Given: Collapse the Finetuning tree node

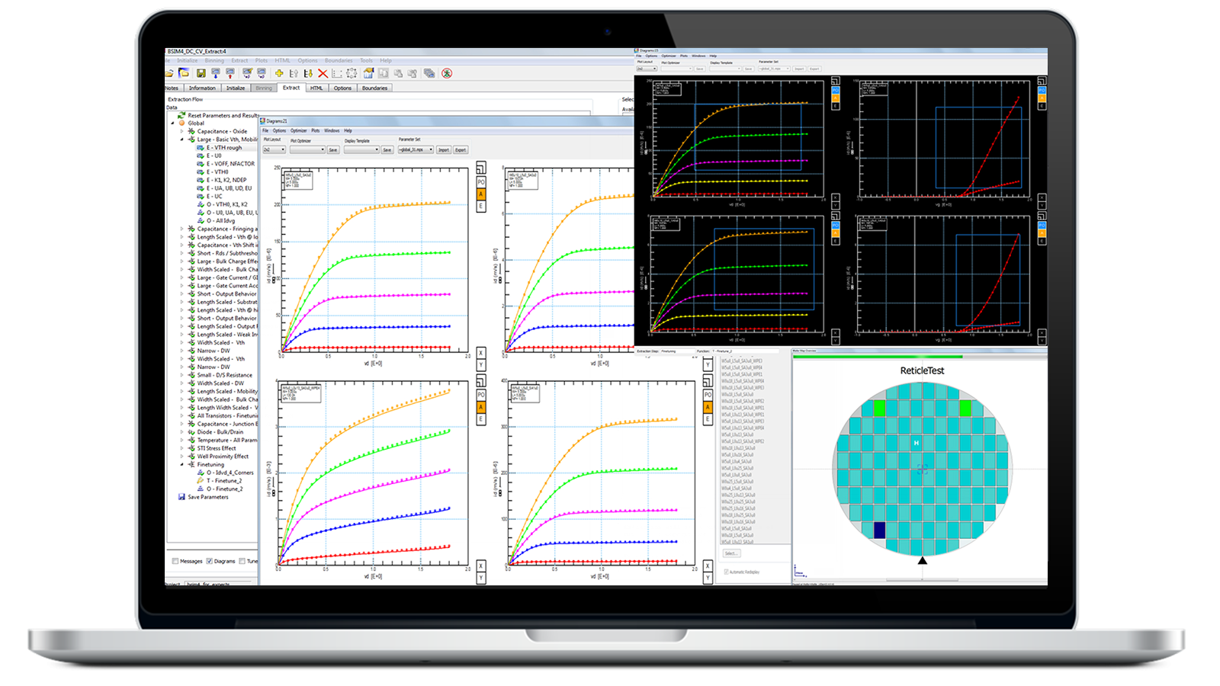Looking at the screenshot, I should [x=181, y=464].
